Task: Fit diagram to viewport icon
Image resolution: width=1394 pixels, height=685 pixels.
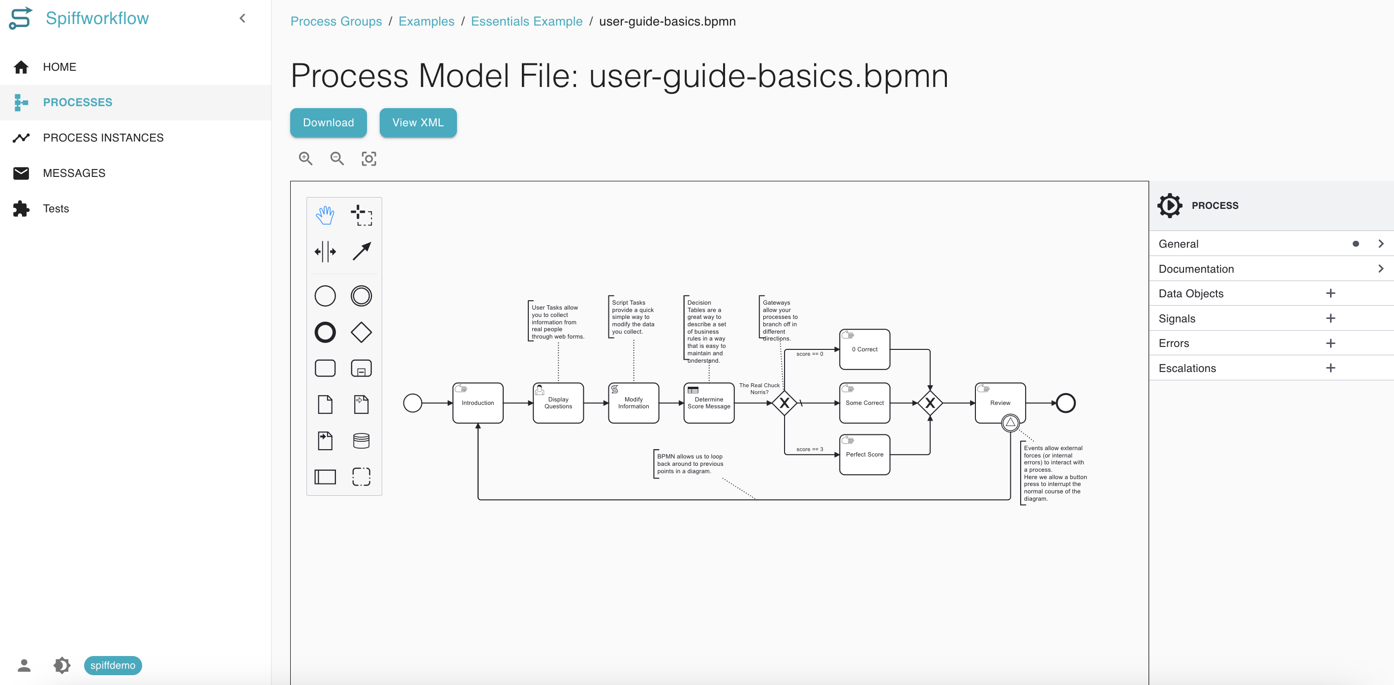Action: coord(368,158)
